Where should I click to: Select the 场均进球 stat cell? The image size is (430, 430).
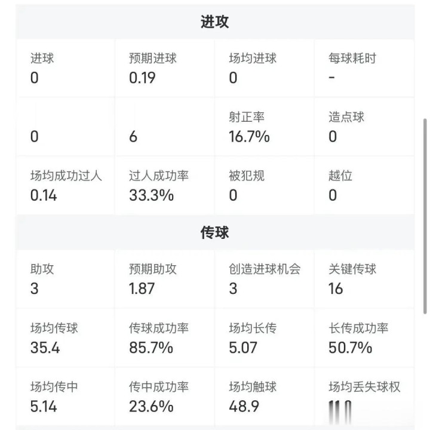pos(263,68)
